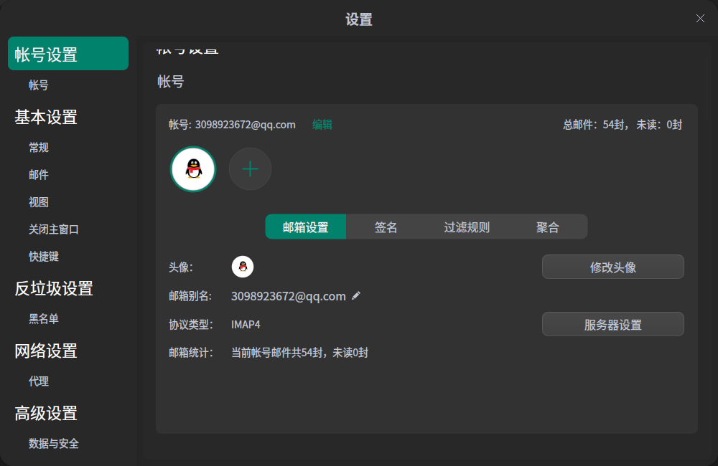Screen dimensions: 718x466
Task: Switch to the 过滤规则 tab
Action: point(468,227)
